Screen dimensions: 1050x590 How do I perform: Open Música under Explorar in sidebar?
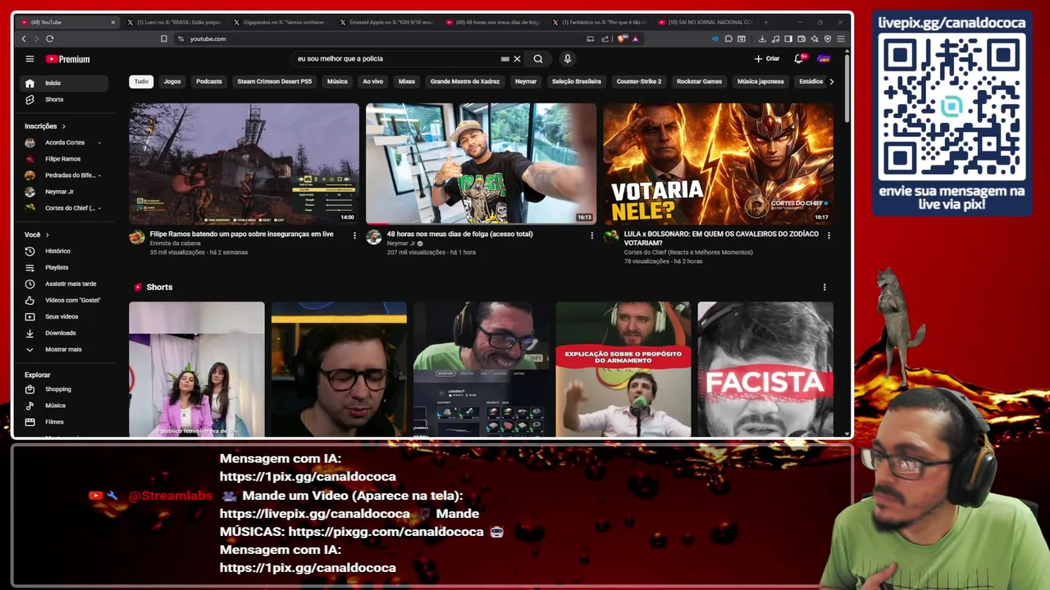pos(64,406)
